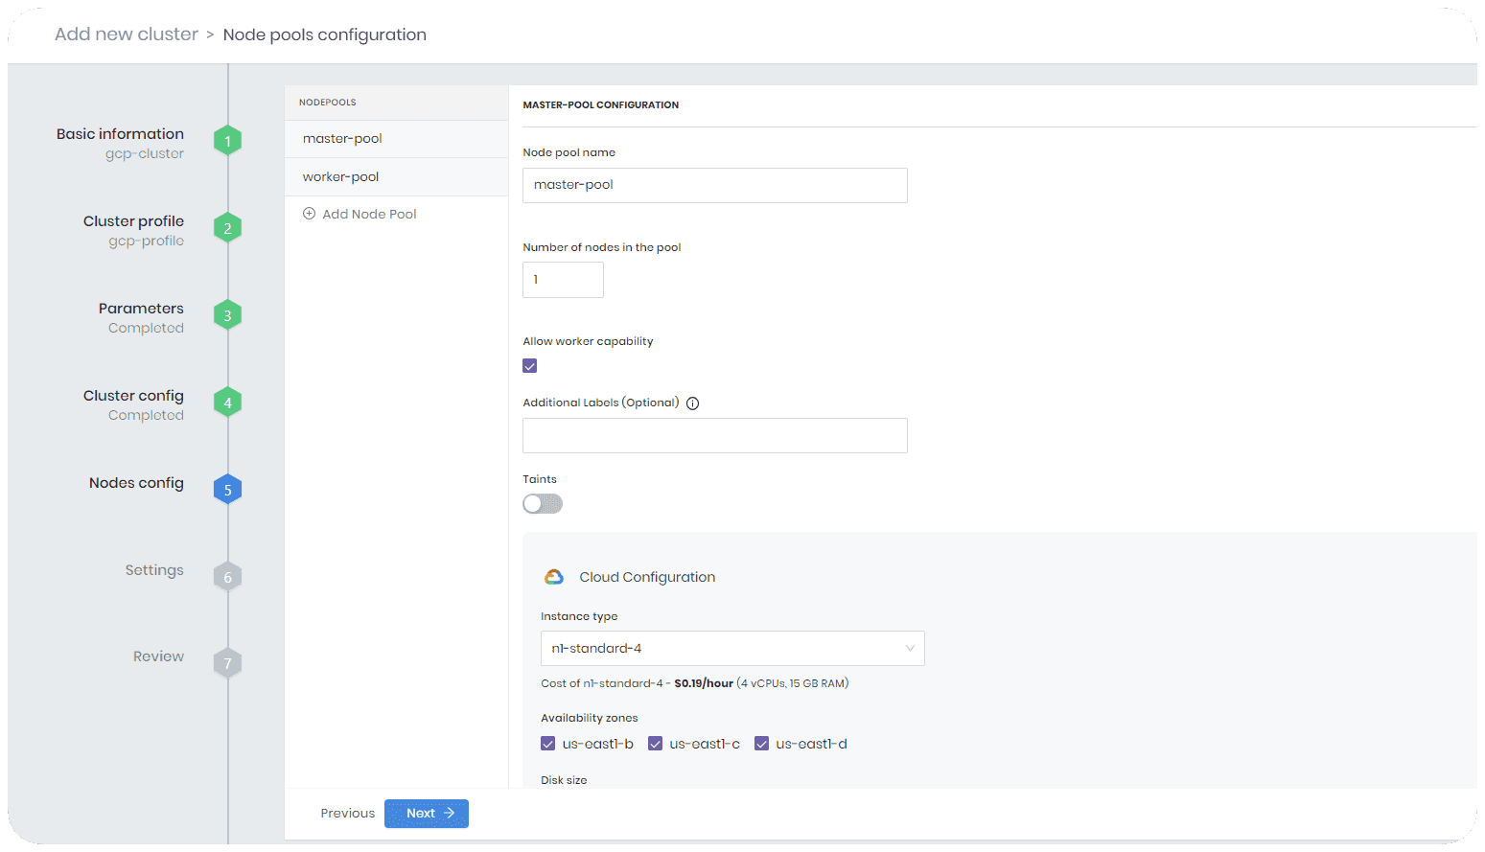Click step 1 hexagon for Basic information

pos(227,141)
